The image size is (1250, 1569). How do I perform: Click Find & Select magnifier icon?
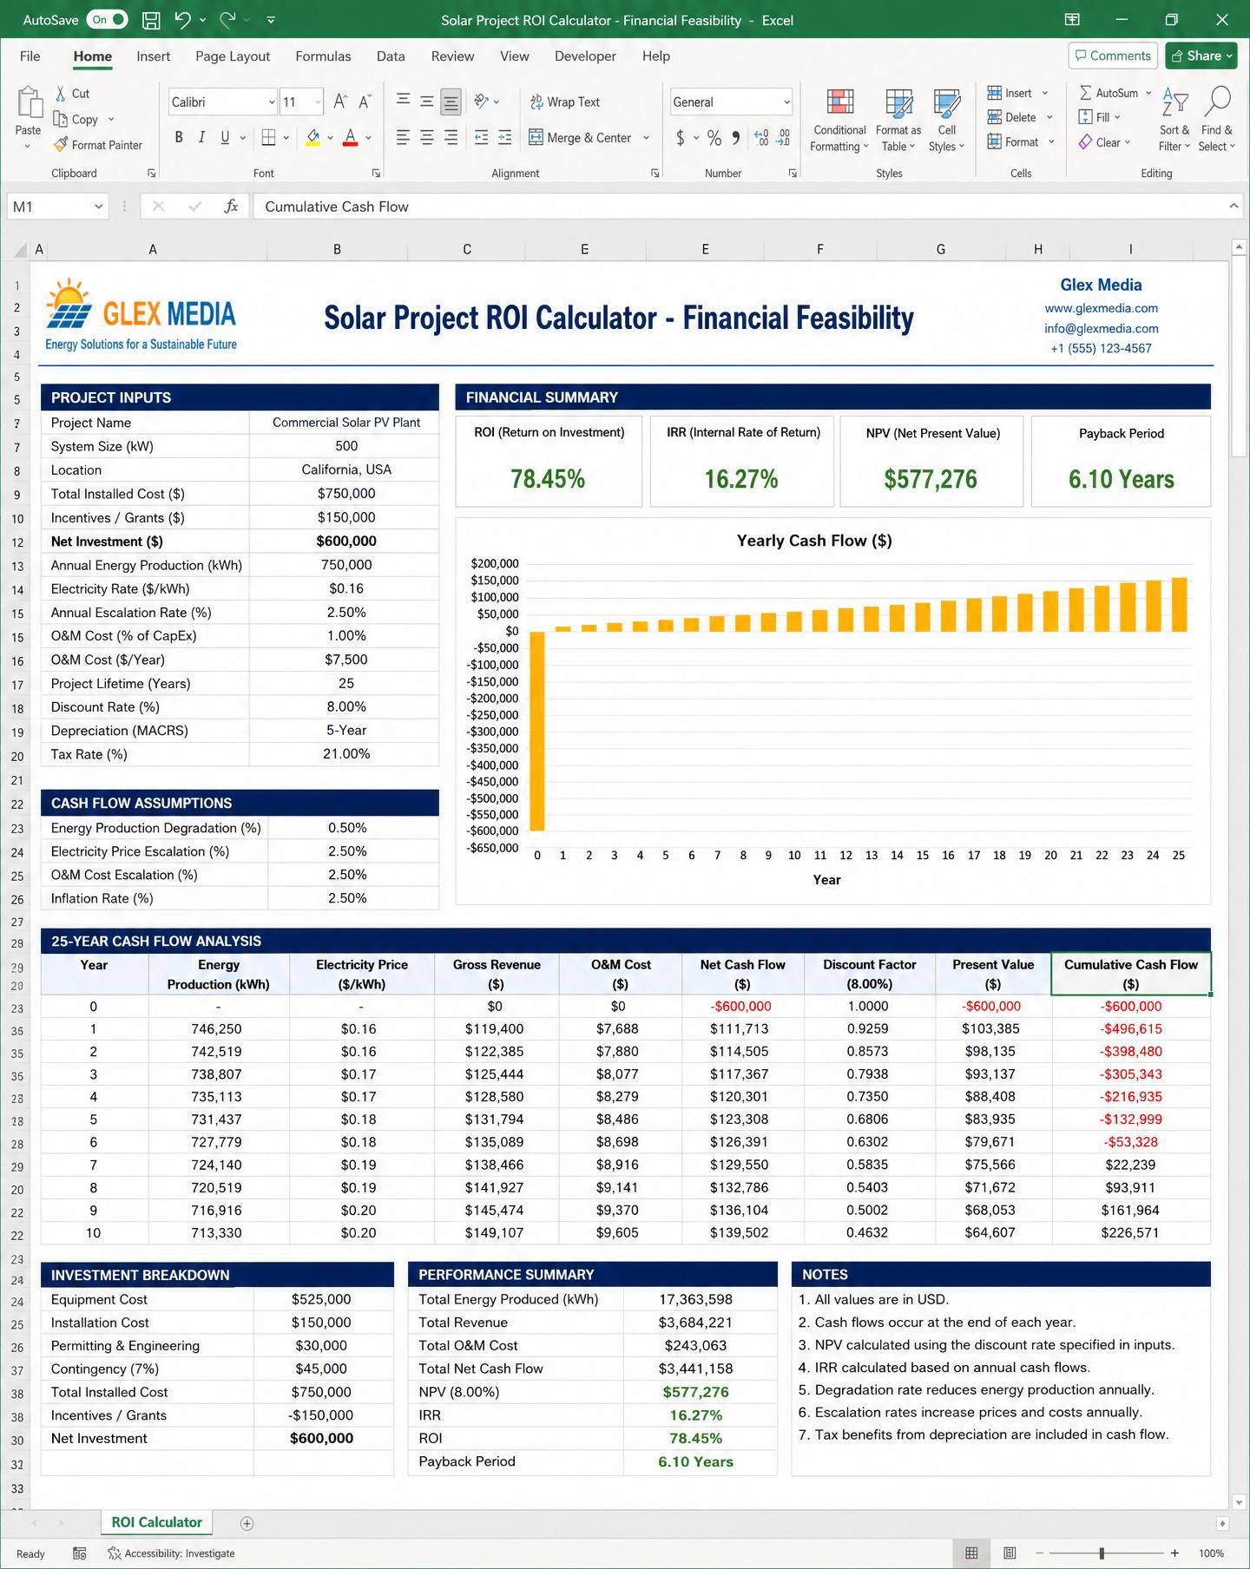(x=1217, y=102)
